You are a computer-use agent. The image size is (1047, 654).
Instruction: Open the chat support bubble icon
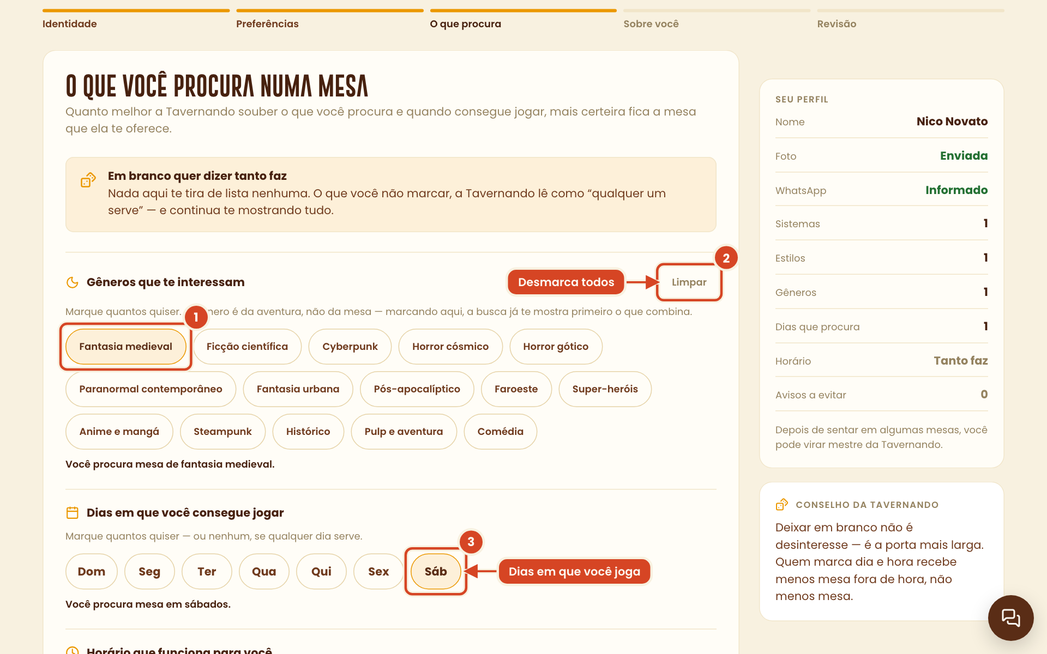click(x=1010, y=617)
